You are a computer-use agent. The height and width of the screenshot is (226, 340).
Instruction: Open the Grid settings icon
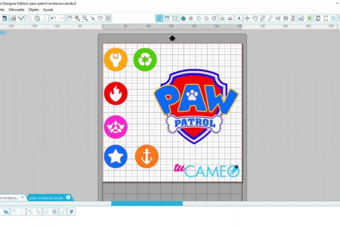[175, 19]
